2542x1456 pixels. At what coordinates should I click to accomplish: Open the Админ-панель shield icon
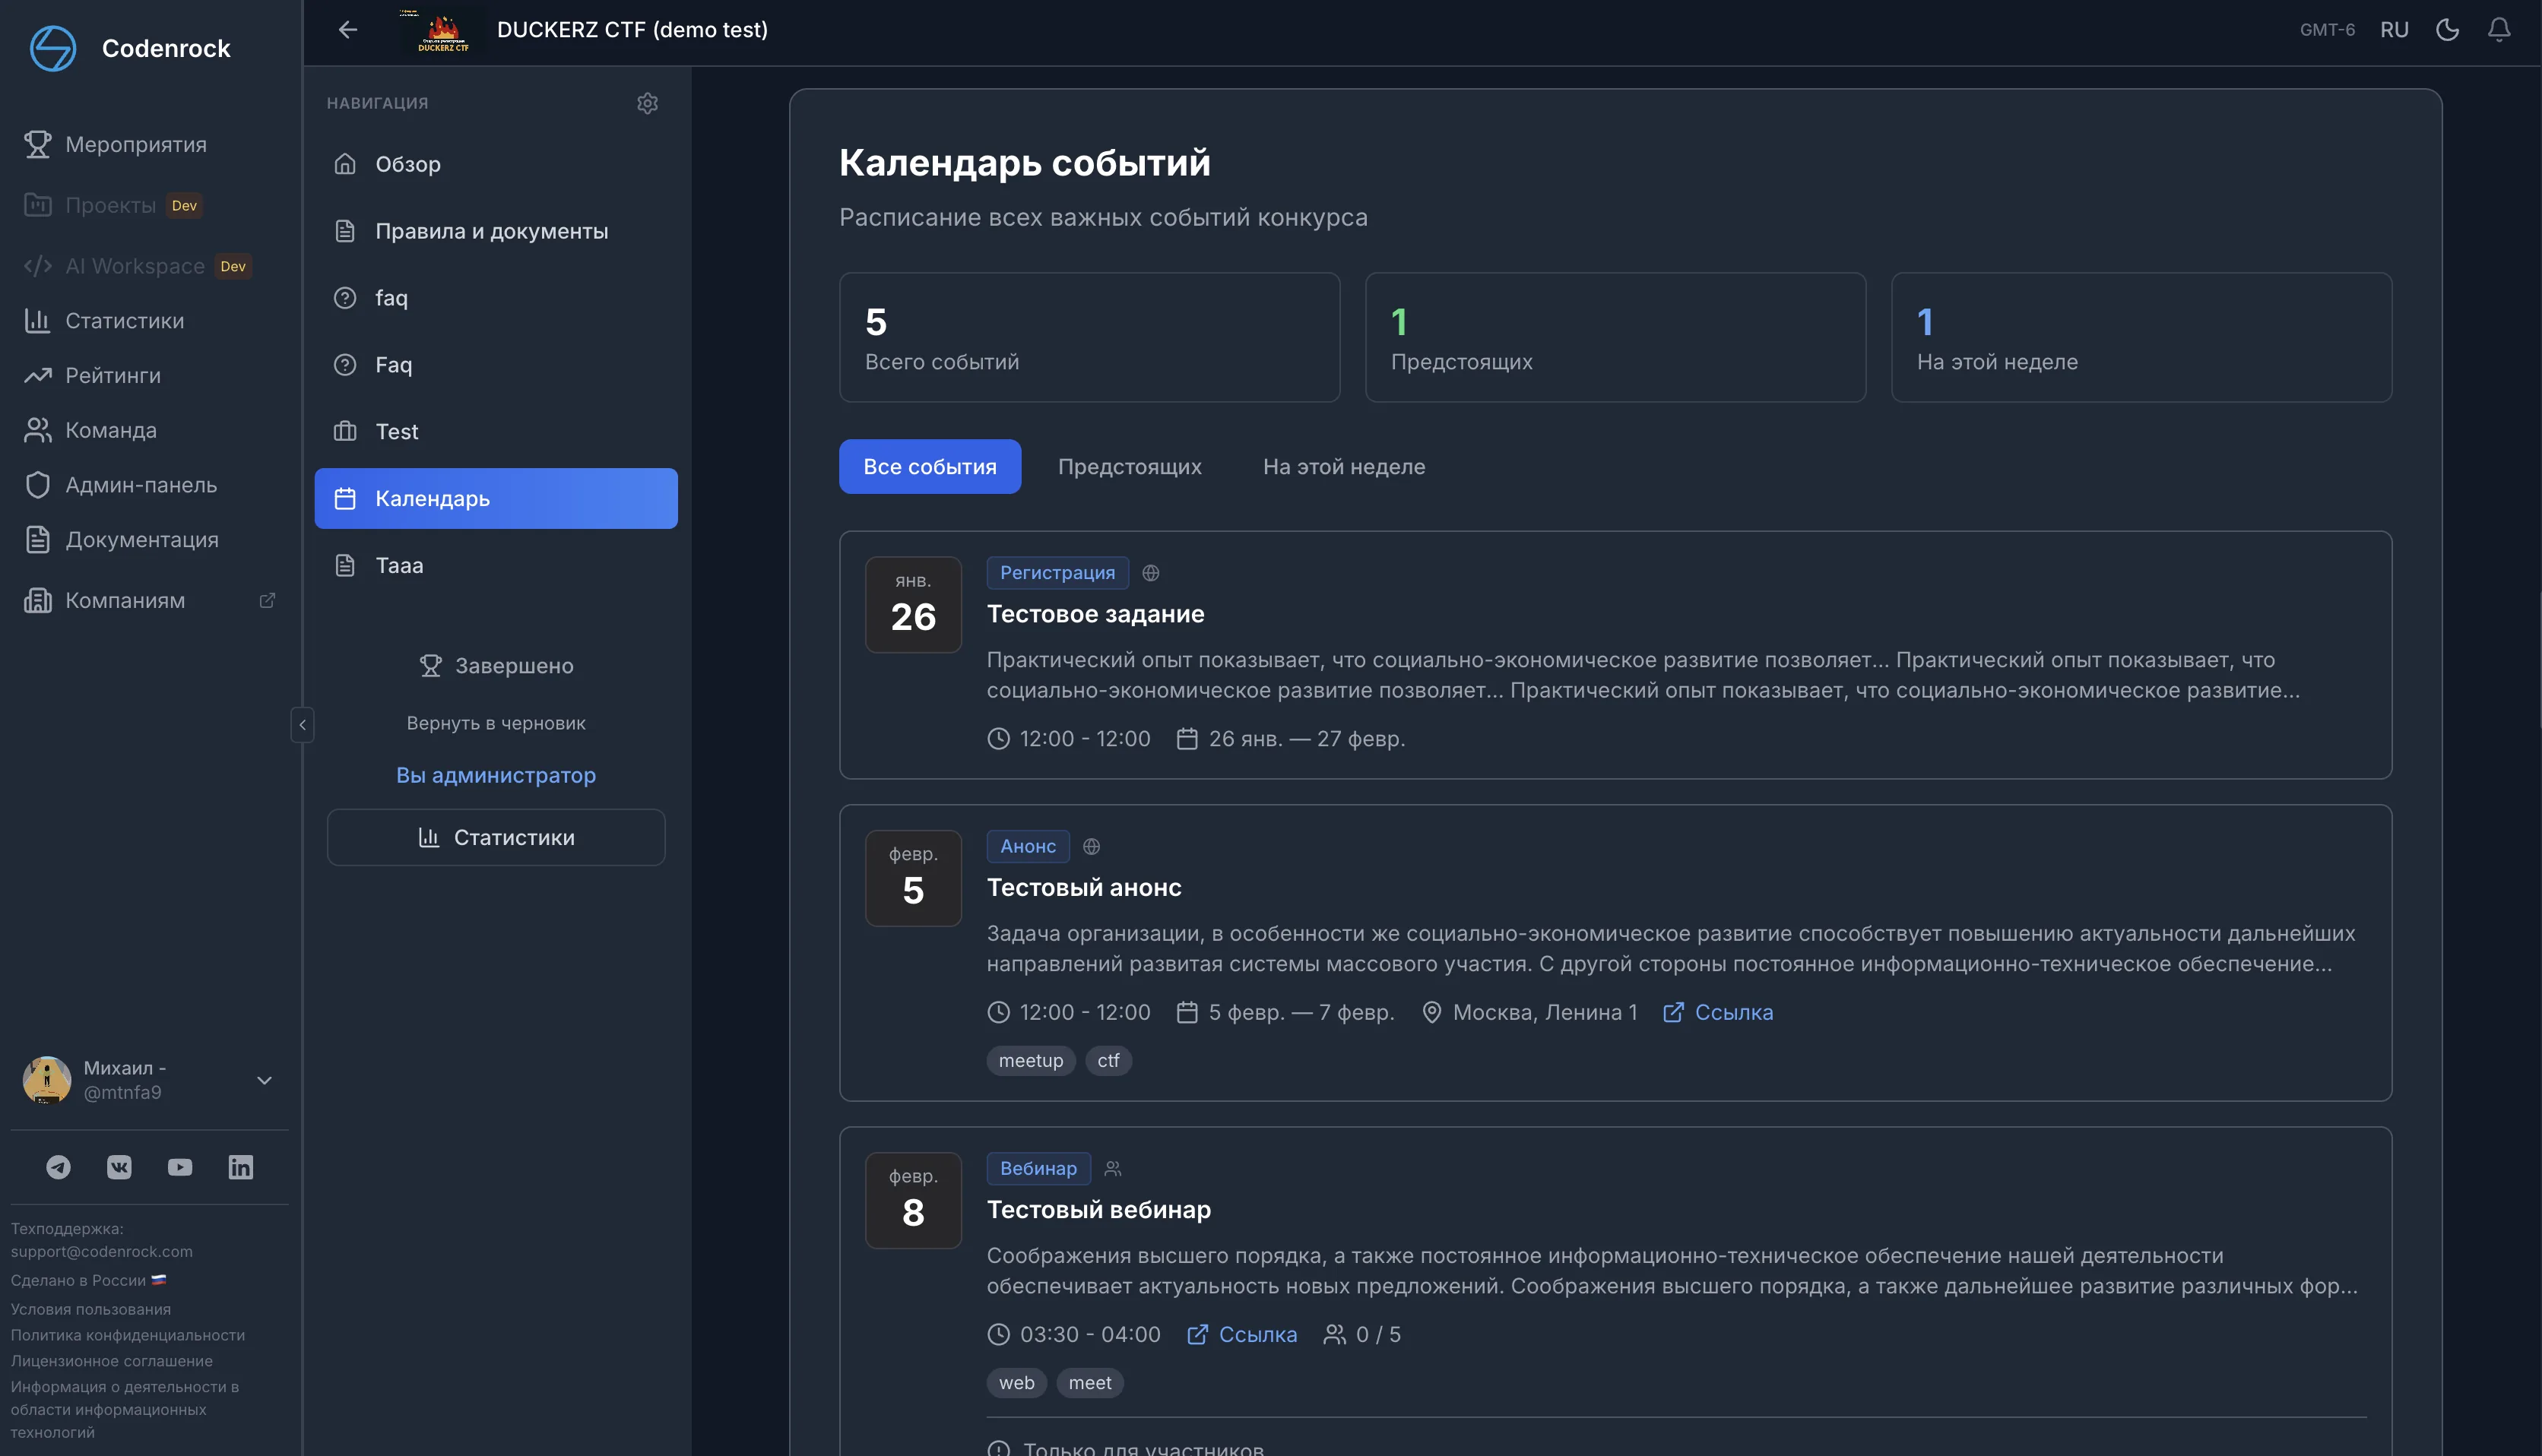point(38,484)
